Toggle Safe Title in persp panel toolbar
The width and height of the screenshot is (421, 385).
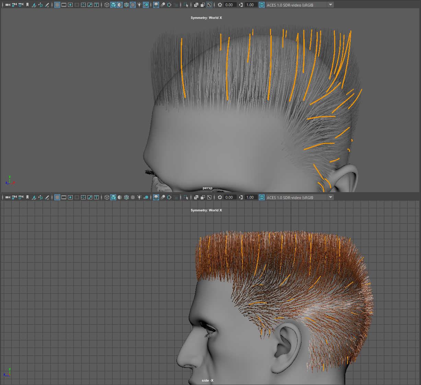(x=96, y=5)
